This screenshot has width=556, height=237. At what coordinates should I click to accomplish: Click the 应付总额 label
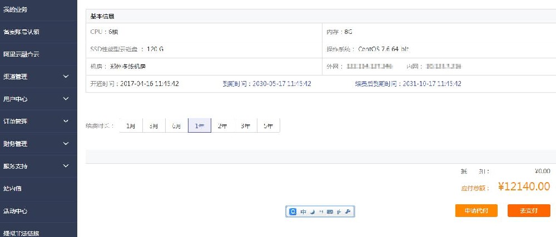click(x=475, y=189)
